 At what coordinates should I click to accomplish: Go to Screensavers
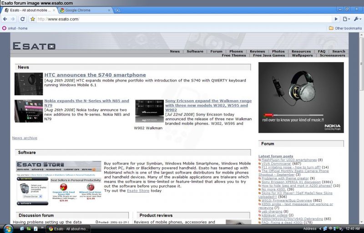tap(333, 55)
